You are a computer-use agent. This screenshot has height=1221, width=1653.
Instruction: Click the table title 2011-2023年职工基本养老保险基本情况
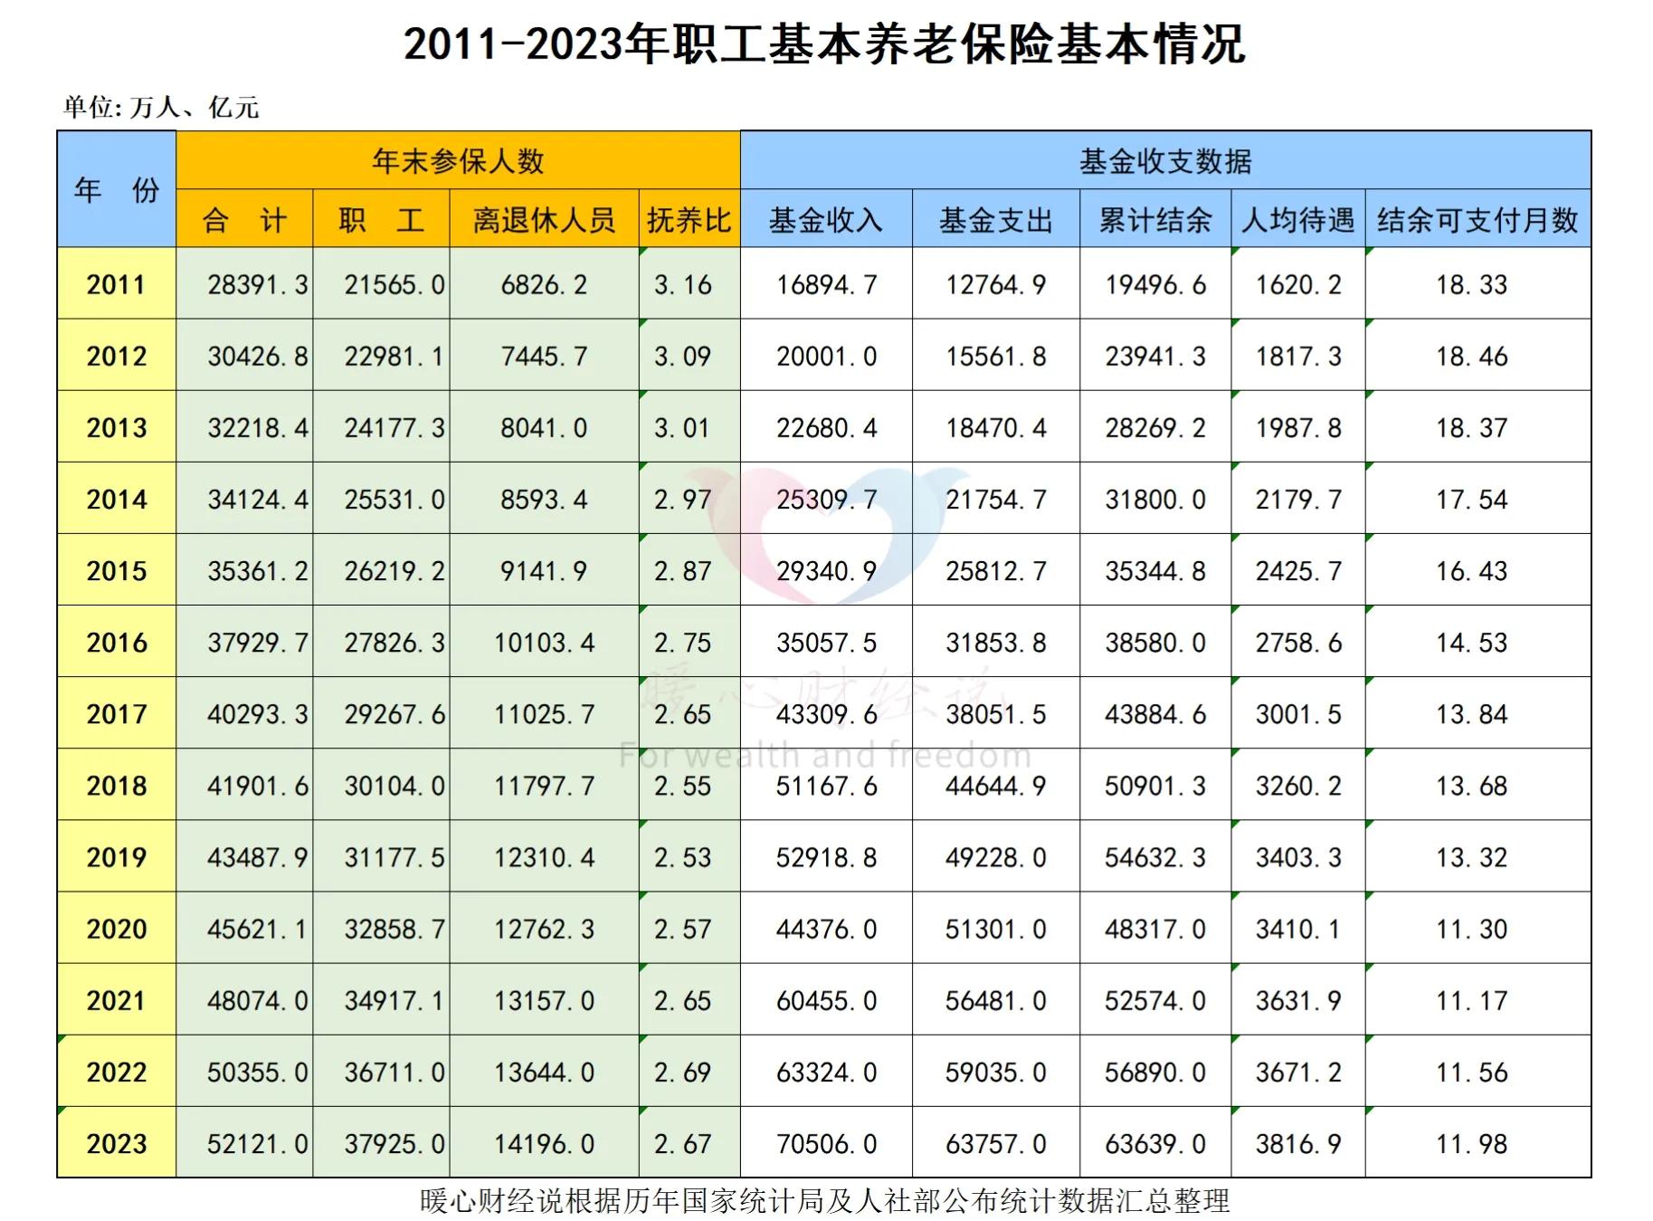(x=825, y=43)
